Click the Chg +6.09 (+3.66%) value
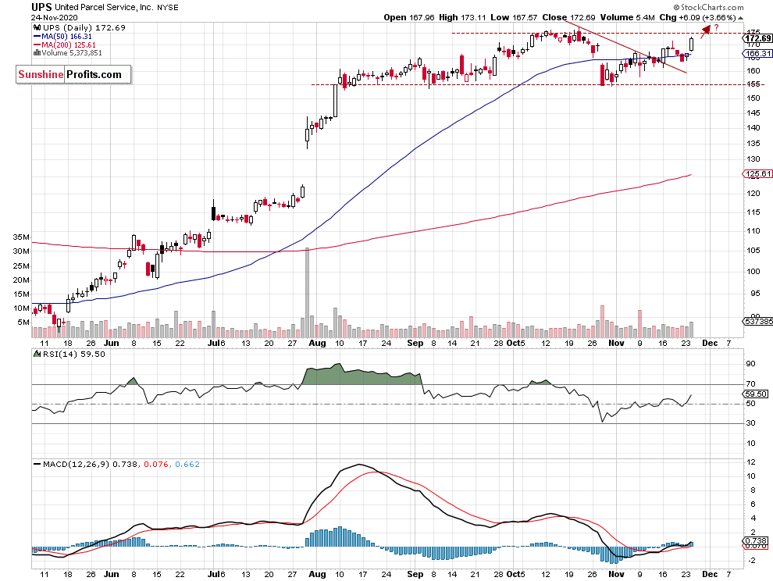The image size is (773, 581). pyautogui.click(x=697, y=17)
